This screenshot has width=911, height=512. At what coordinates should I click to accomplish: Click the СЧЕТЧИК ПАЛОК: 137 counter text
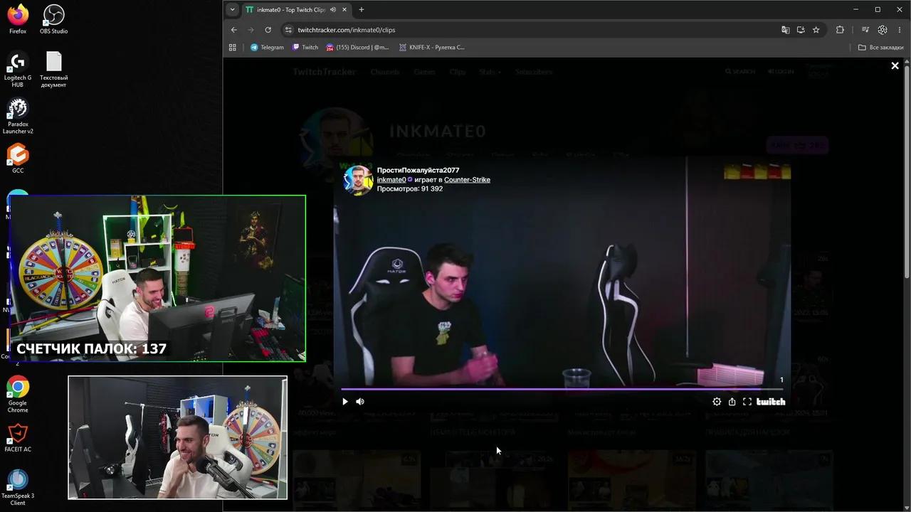tap(91, 349)
